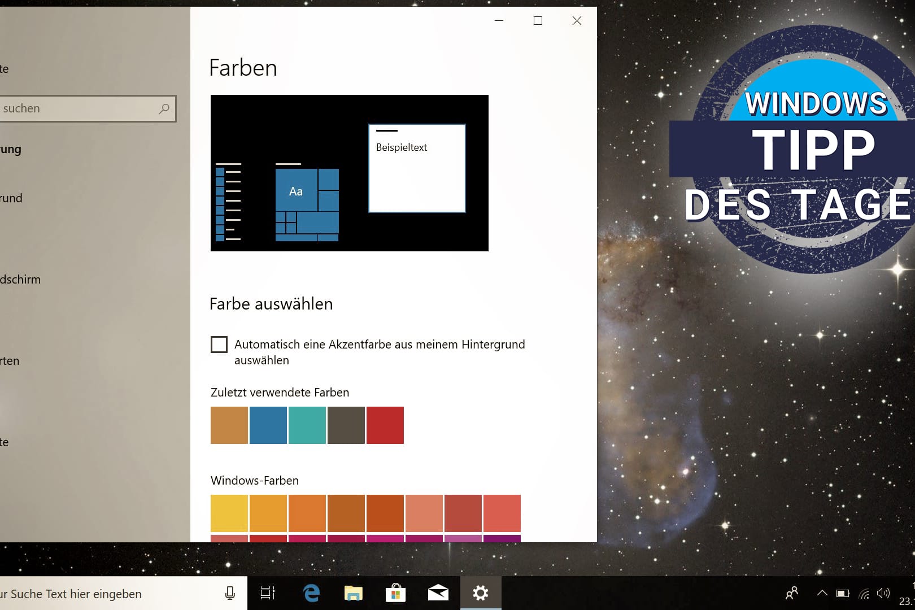This screenshot has height=610, width=915.
Task: Check the battery status icon
Action: [843, 593]
